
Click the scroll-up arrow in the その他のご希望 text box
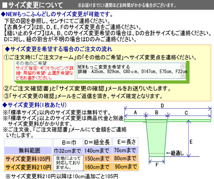tap(183, 66)
